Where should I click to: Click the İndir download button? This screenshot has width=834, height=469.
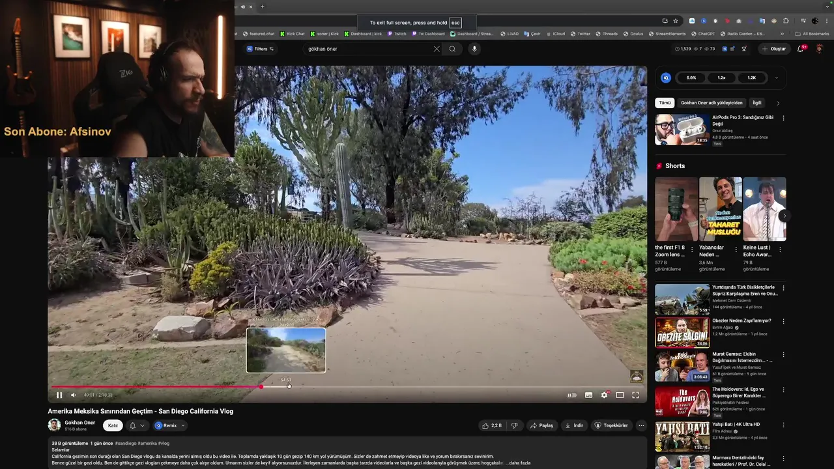574,425
